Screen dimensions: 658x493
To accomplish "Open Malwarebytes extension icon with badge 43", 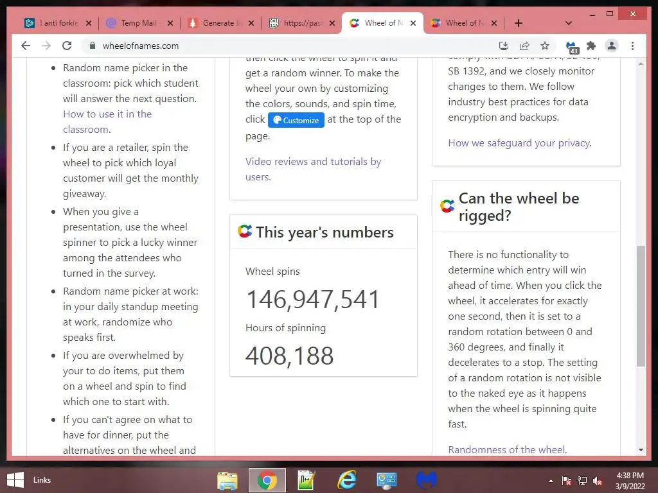I will tap(571, 47).
